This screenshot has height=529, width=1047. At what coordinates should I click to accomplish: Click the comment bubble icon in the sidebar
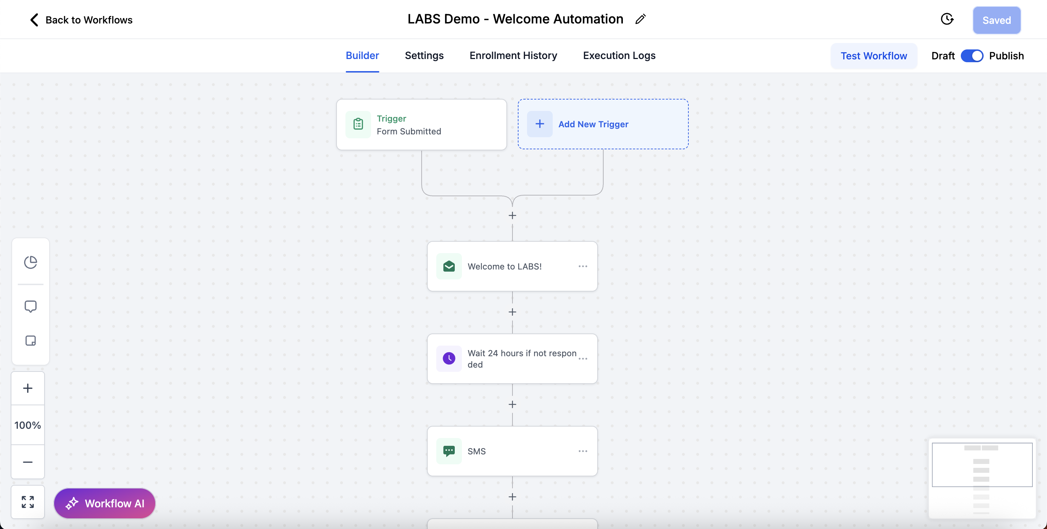tap(31, 306)
